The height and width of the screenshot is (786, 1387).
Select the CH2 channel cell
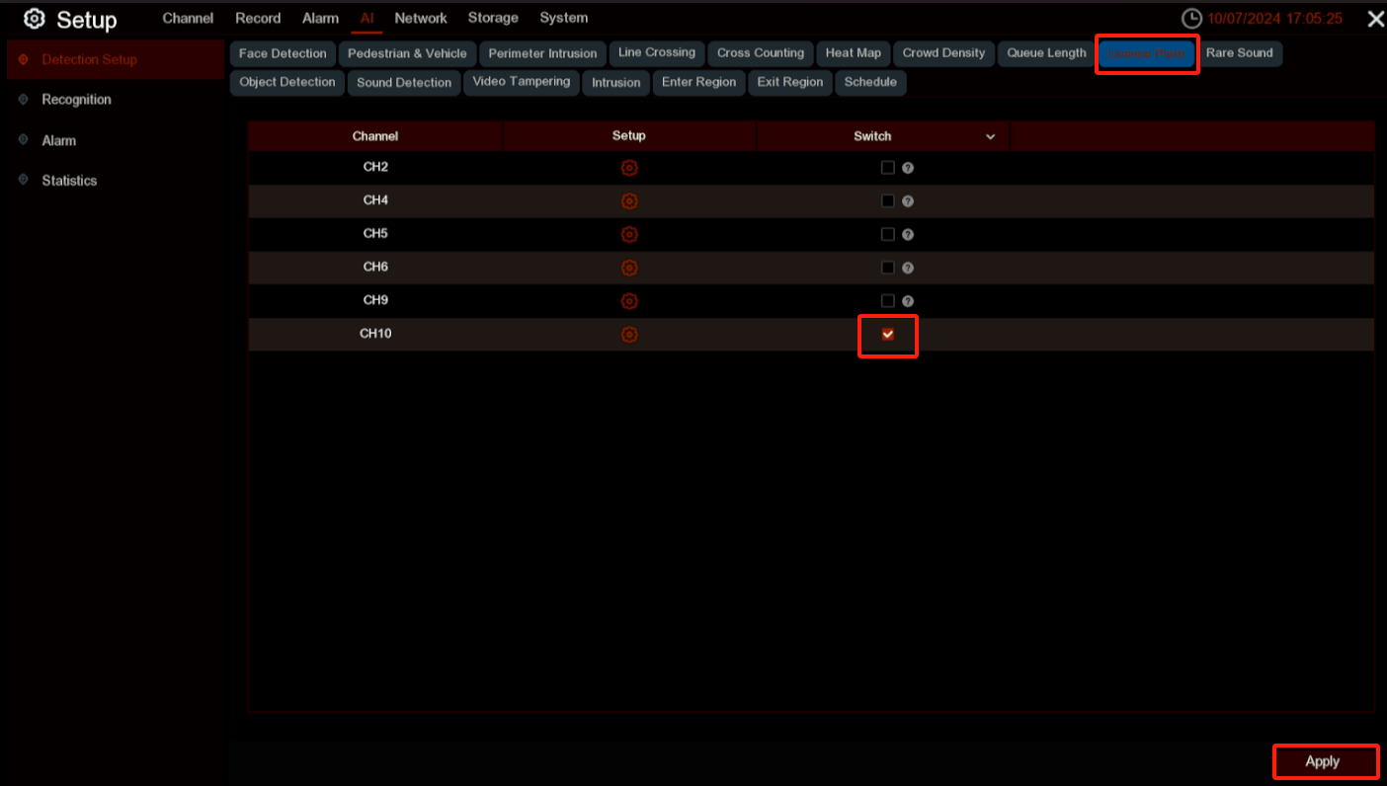click(375, 167)
